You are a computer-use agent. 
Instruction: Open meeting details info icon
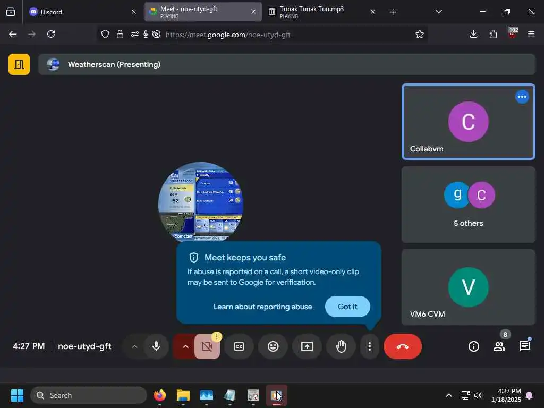point(473,346)
